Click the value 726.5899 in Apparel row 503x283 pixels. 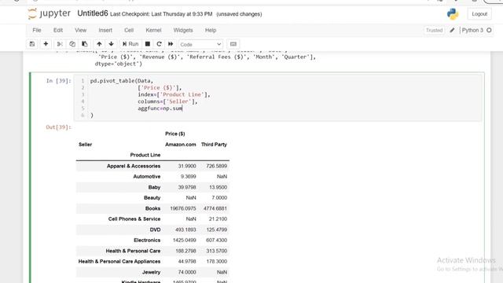pos(217,166)
